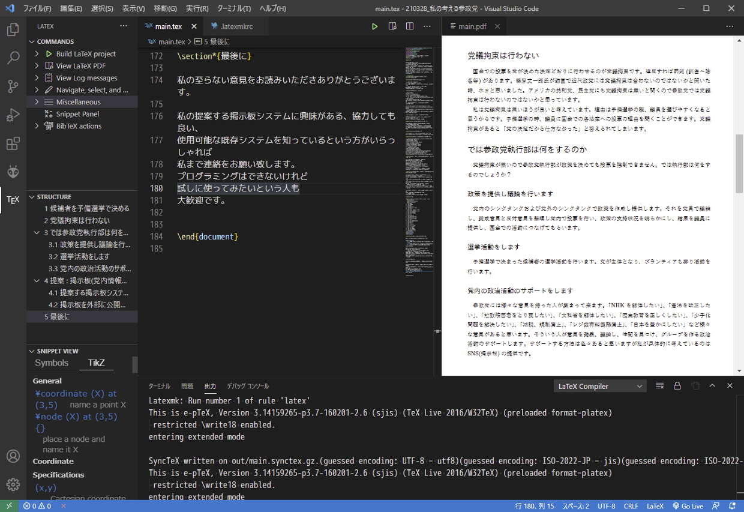Toggle the output scroll lock icon
Screen dimensions: 744x512
677,386
